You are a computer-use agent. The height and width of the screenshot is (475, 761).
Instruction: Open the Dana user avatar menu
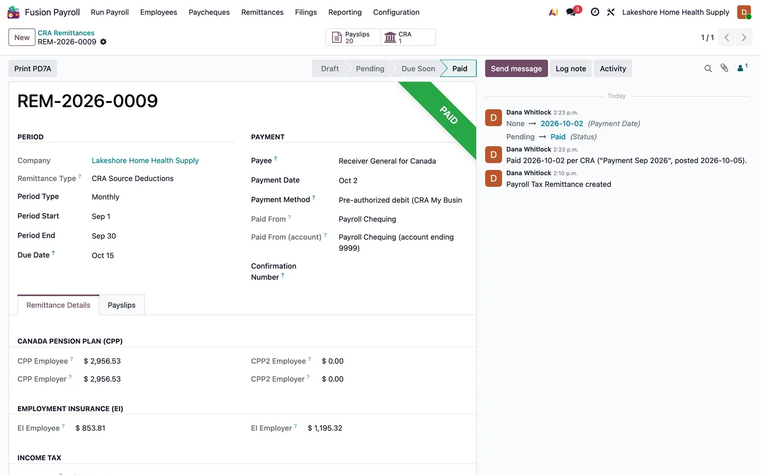(x=744, y=12)
